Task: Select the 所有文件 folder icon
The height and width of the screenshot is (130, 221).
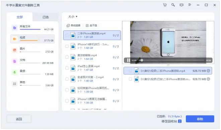Action: click(x=14, y=28)
